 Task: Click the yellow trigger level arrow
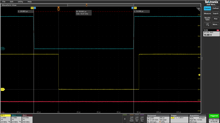coord(199,75)
